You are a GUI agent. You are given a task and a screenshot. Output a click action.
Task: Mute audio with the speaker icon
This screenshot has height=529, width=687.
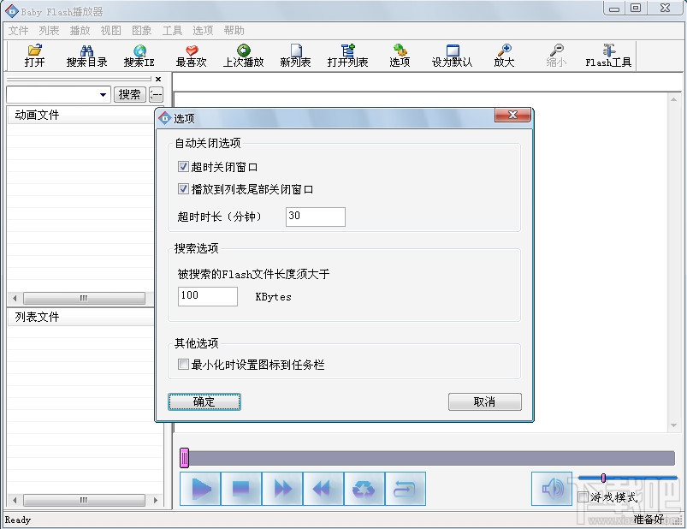pyautogui.click(x=552, y=489)
